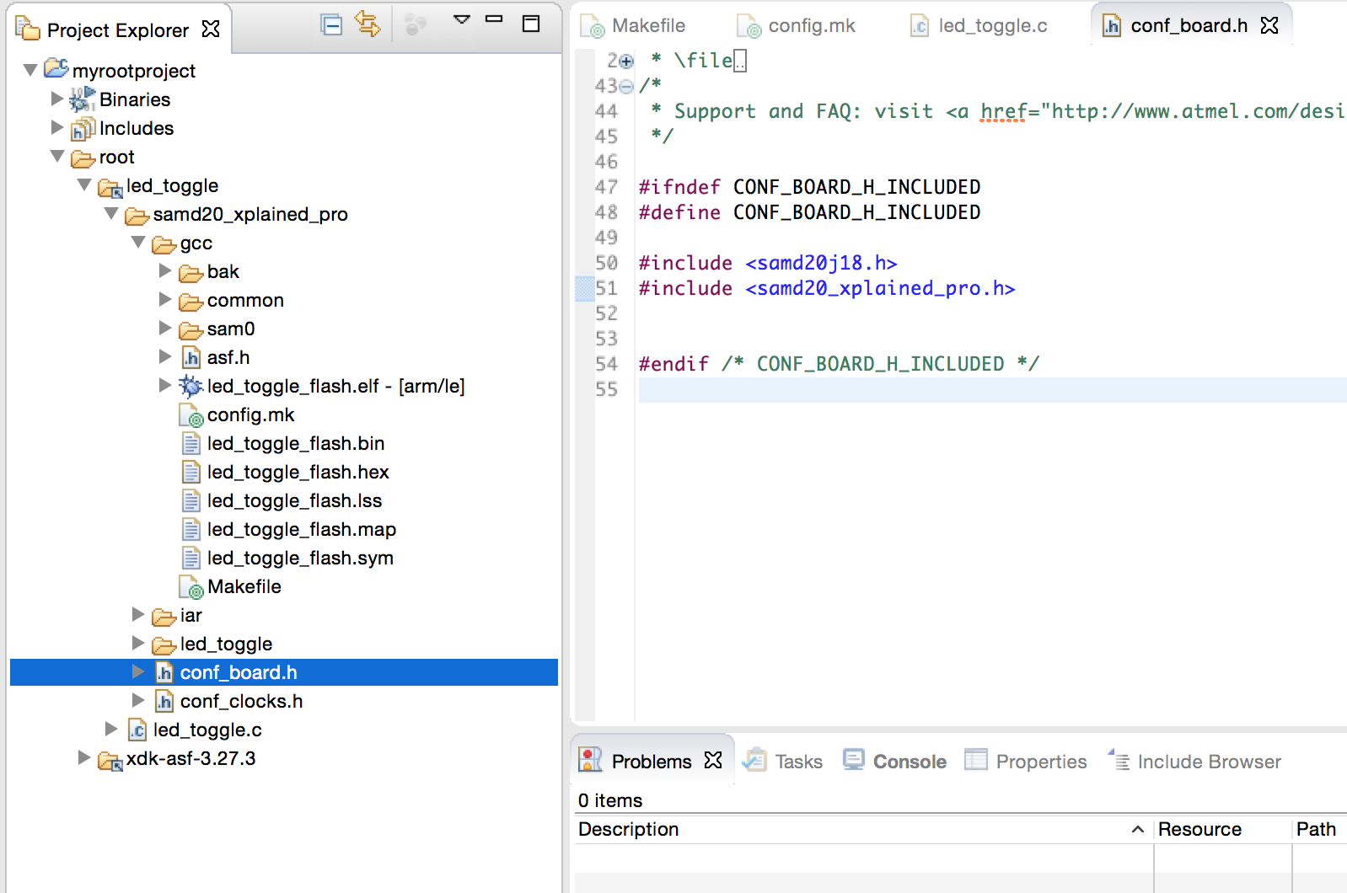Expand the iar folder arrow

[137, 614]
